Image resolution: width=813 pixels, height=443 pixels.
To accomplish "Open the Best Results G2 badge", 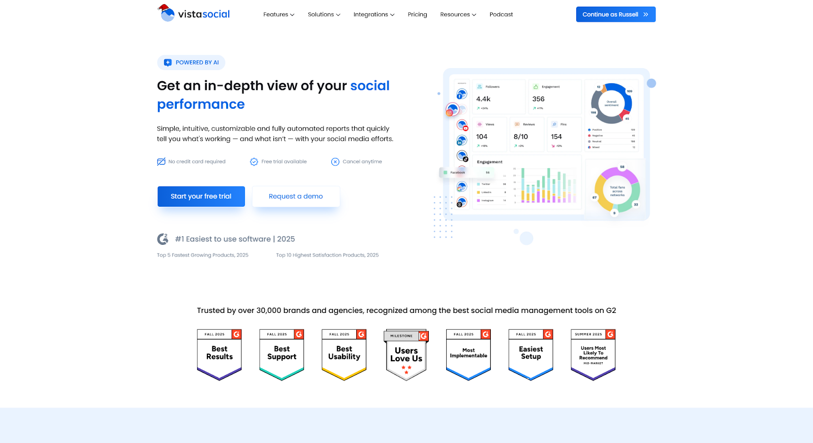I will click(x=220, y=354).
